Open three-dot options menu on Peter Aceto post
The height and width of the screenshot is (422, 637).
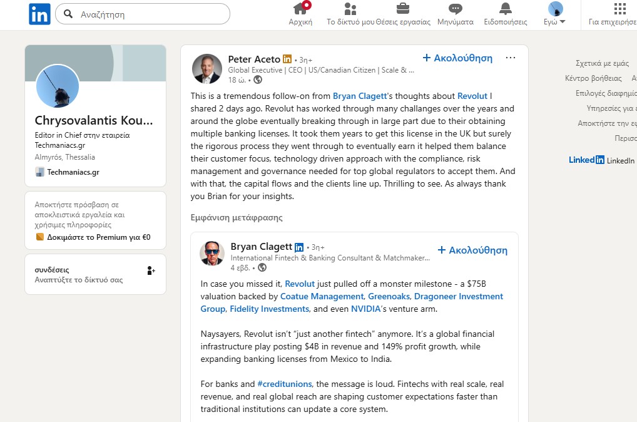click(x=511, y=58)
